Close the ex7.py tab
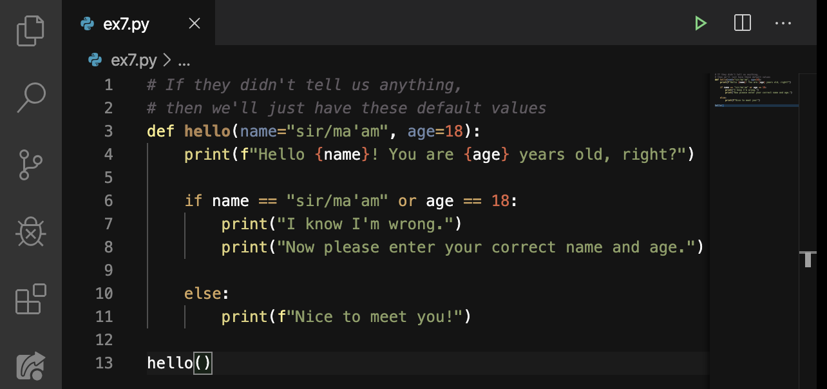The width and height of the screenshot is (827, 389). point(194,23)
